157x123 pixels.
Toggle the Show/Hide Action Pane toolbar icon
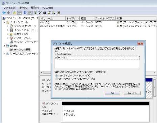point(30,13)
